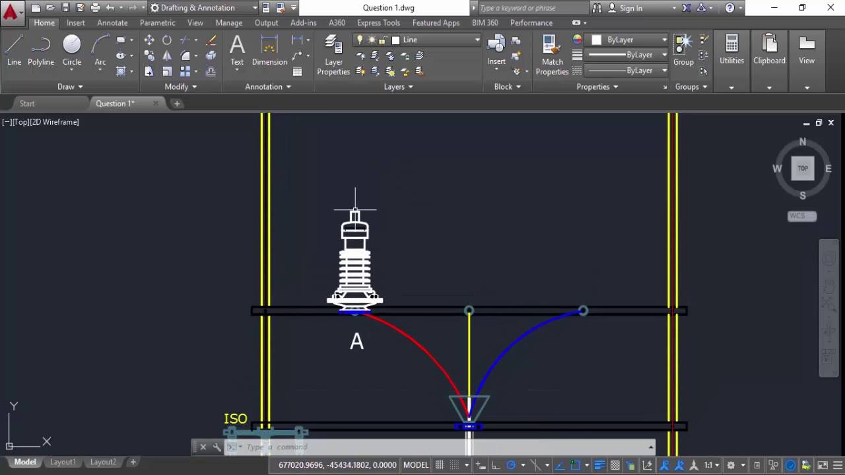Click the Scale tool icon
The image size is (845, 475).
[167, 71]
